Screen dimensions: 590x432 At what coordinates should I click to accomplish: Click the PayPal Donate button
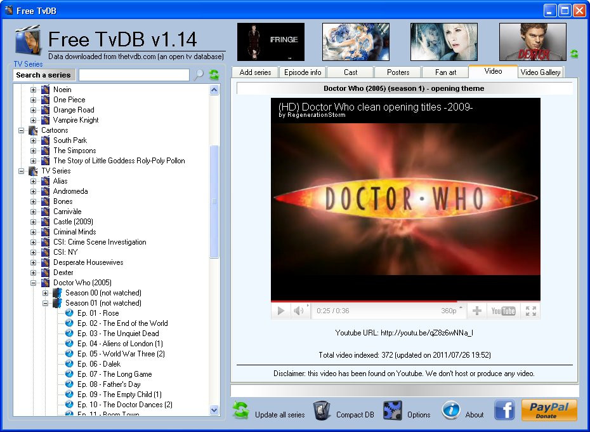pyautogui.click(x=549, y=410)
